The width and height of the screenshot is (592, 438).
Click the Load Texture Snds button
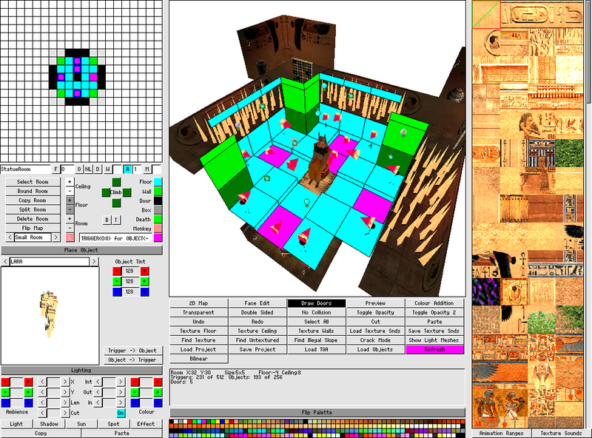tap(375, 331)
